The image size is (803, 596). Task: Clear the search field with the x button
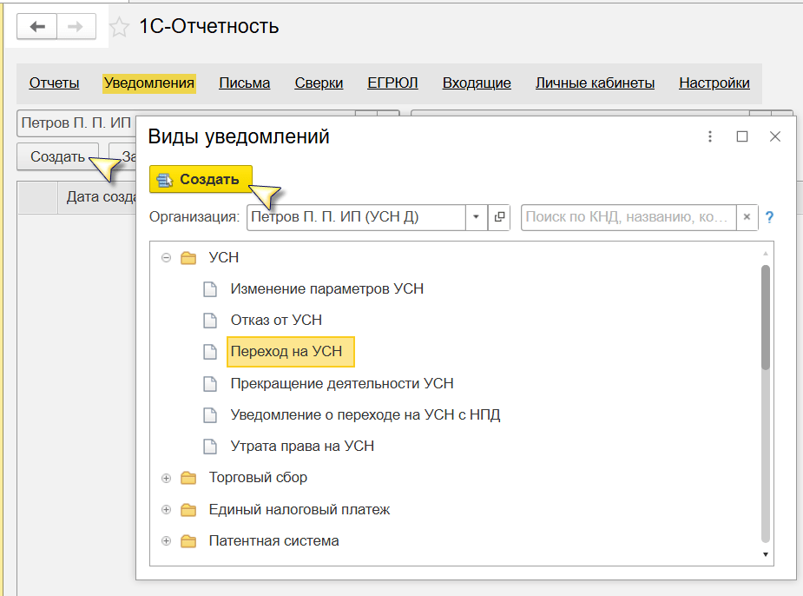pyautogui.click(x=747, y=217)
